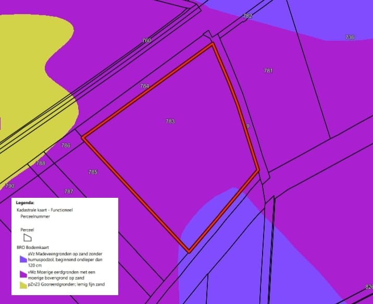Click parcel label 787

[68, 192]
